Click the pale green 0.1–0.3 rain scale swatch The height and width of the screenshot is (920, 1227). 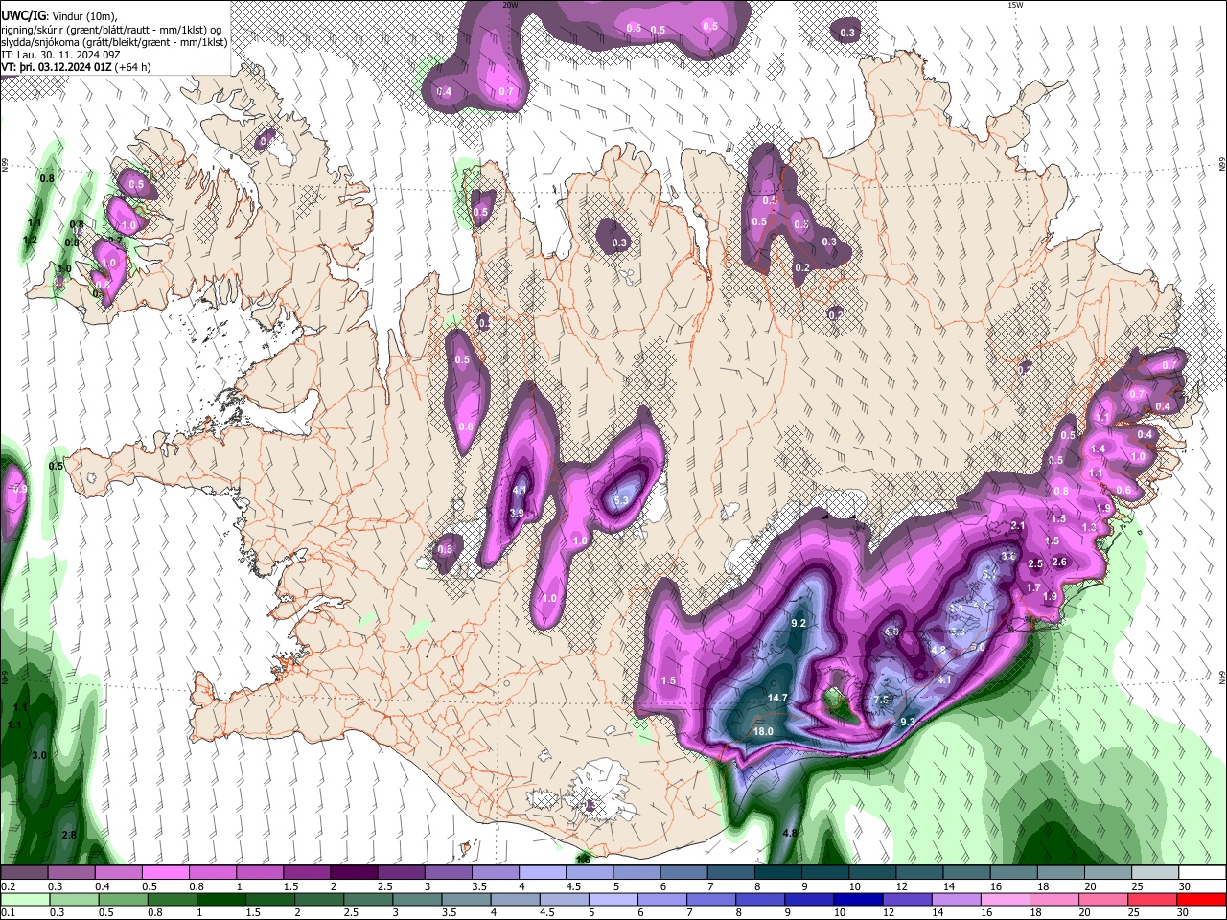tap(24, 899)
